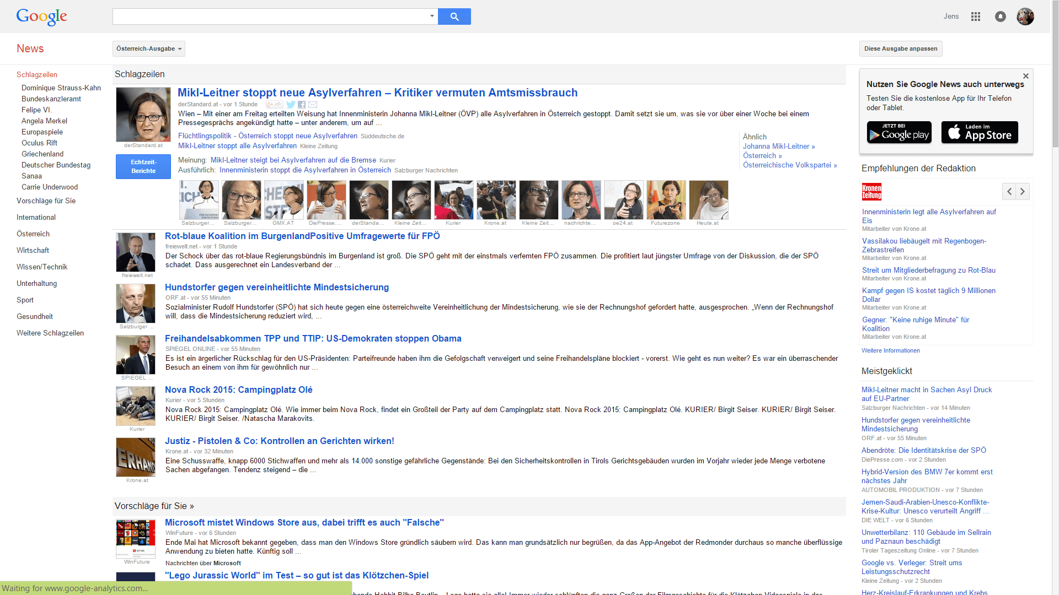Image resolution: width=1059 pixels, height=595 pixels.
Task: Select Sport in the sidebar
Action: [x=25, y=300]
